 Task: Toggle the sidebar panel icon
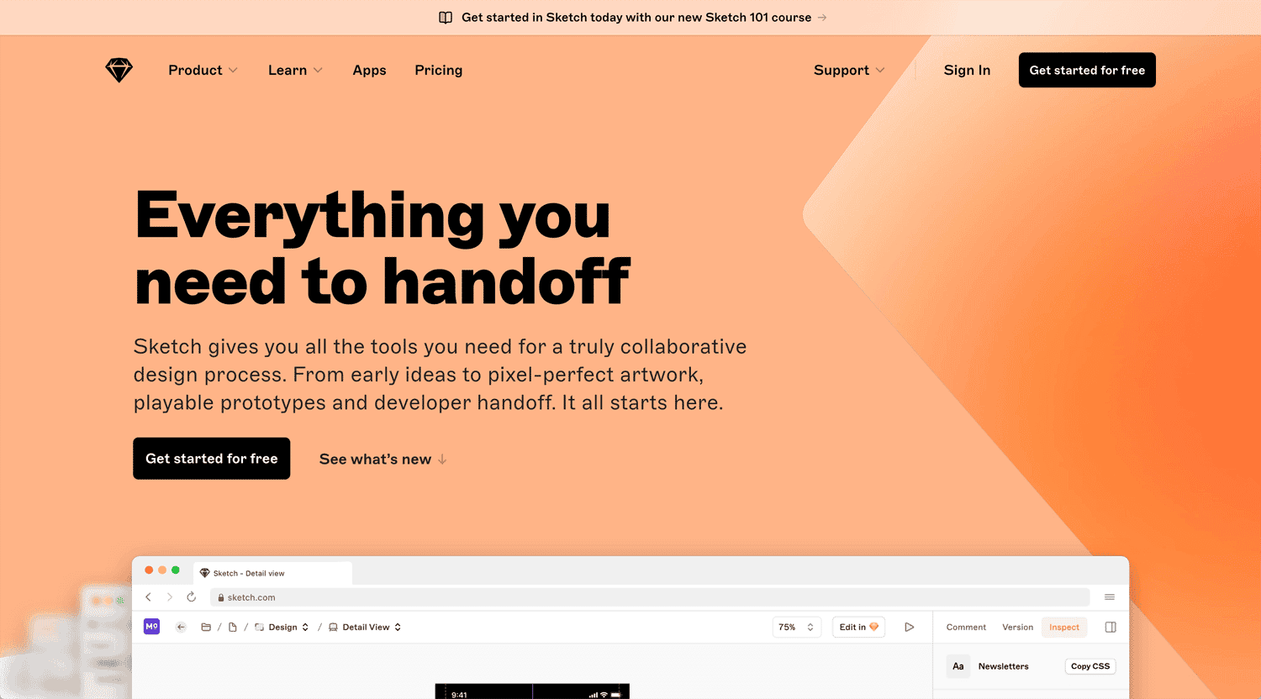click(x=1111, y=627)
